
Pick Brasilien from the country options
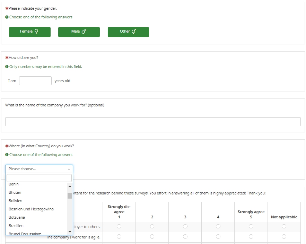(16, 226)
